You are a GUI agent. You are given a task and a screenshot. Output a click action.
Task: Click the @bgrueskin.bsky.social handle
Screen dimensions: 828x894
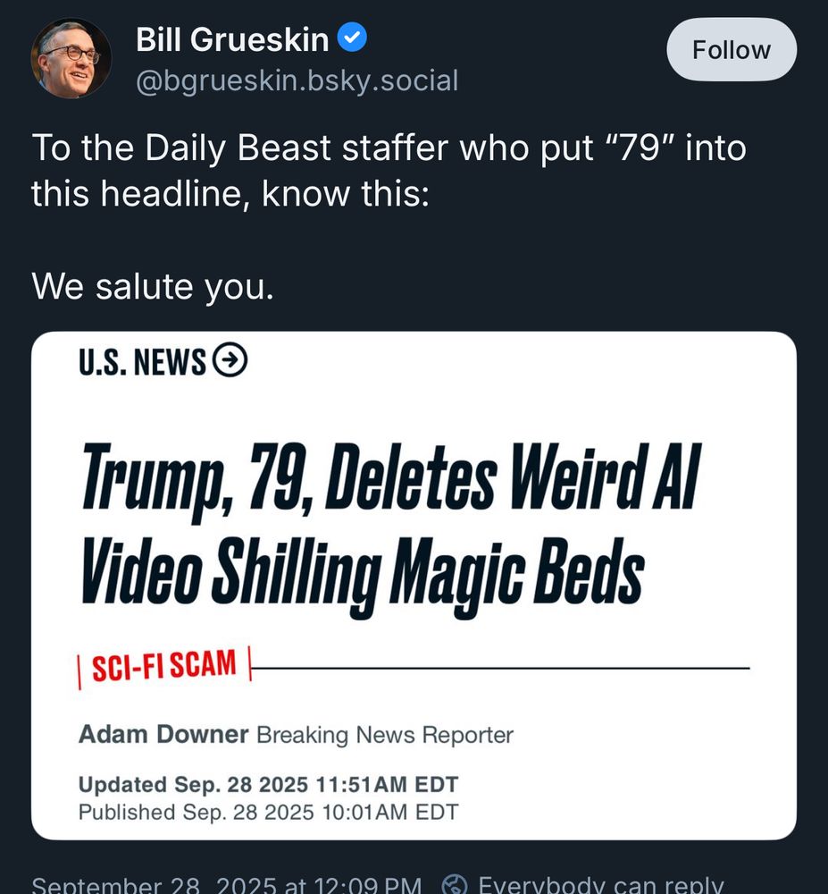point(297,80)
